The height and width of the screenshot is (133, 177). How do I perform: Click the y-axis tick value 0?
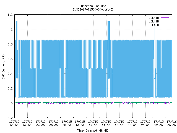[x=12, y=103]
